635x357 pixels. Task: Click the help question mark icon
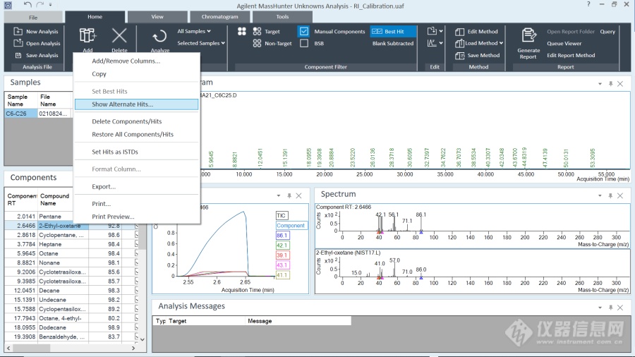coord(588,4)
